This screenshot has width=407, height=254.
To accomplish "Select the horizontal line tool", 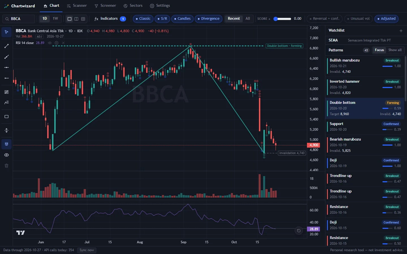I will (7, 67).
